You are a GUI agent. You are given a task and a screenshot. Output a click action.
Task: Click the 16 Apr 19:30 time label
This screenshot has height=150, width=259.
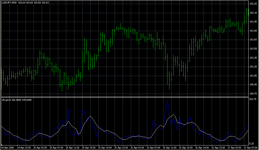click(202, 147)
